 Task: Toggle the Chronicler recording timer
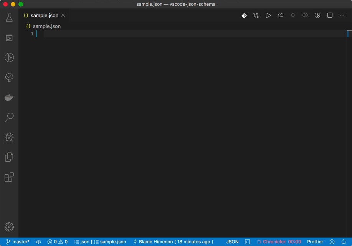[x=279, y=242]
